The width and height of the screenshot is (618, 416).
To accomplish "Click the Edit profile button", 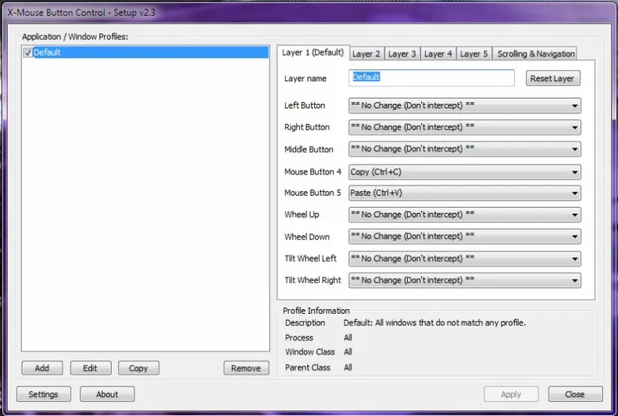I will [91, 368].
